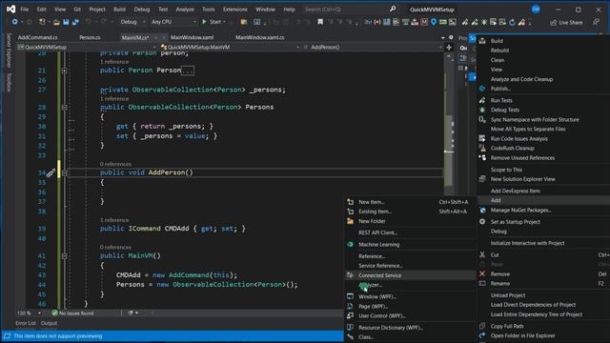Open the Output panel tab

[49, 323]
